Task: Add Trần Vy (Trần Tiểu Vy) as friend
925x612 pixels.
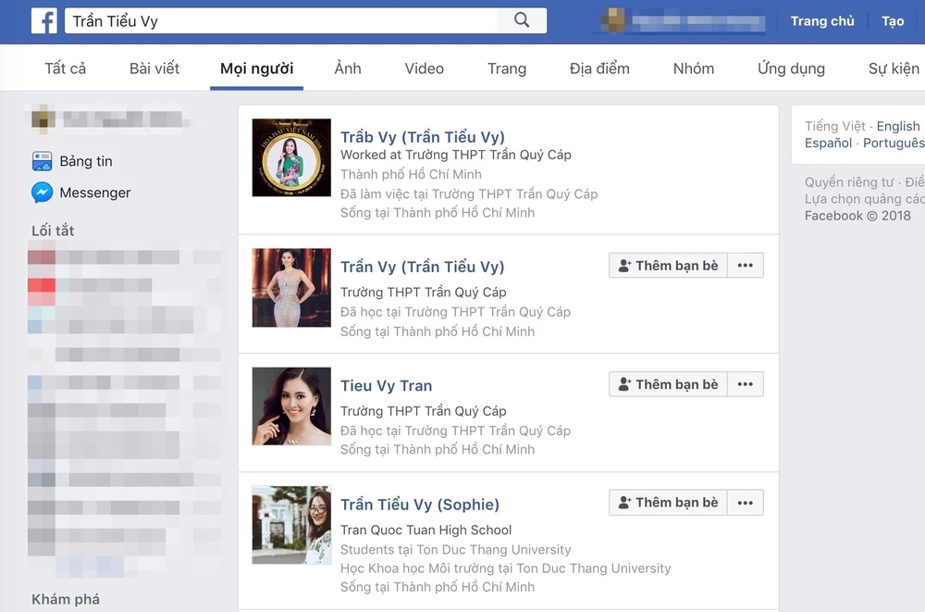Action: pos(668,266)
